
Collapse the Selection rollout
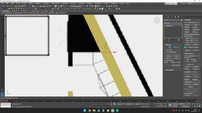point(168,45)
